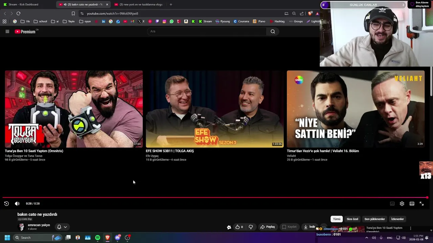
Task: Dislike the video with thumbs down
Action: 251,227
